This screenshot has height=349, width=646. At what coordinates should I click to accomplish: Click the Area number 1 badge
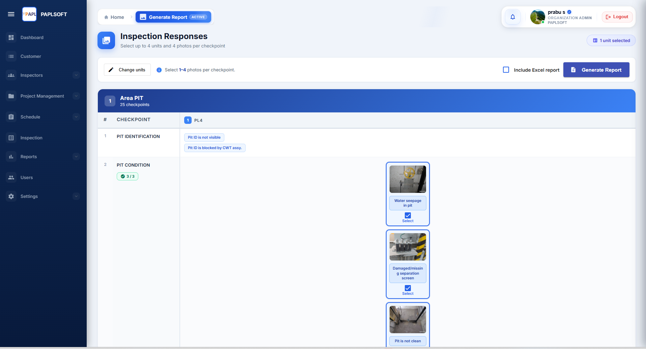click(110, 101)
